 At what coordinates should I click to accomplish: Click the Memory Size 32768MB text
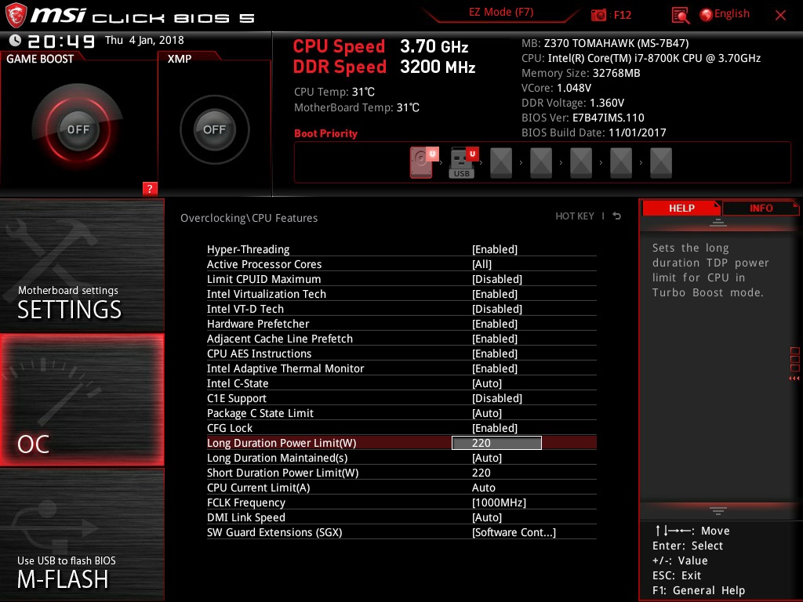pos(581,73)
